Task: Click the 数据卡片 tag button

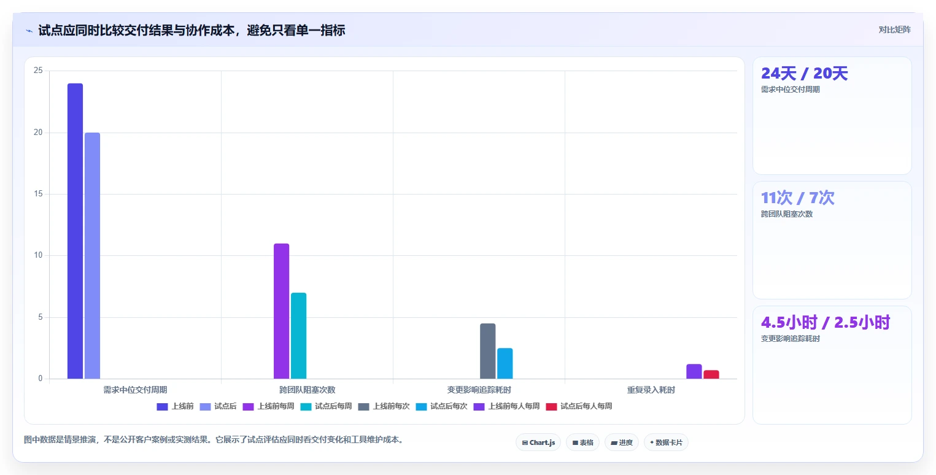Action: click(666, 442)
